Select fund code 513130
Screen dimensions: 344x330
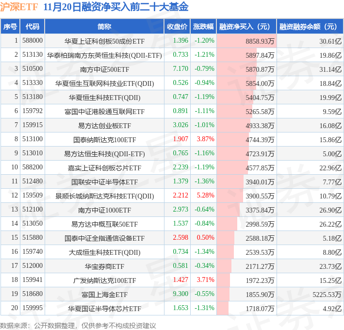pos(33,55)
